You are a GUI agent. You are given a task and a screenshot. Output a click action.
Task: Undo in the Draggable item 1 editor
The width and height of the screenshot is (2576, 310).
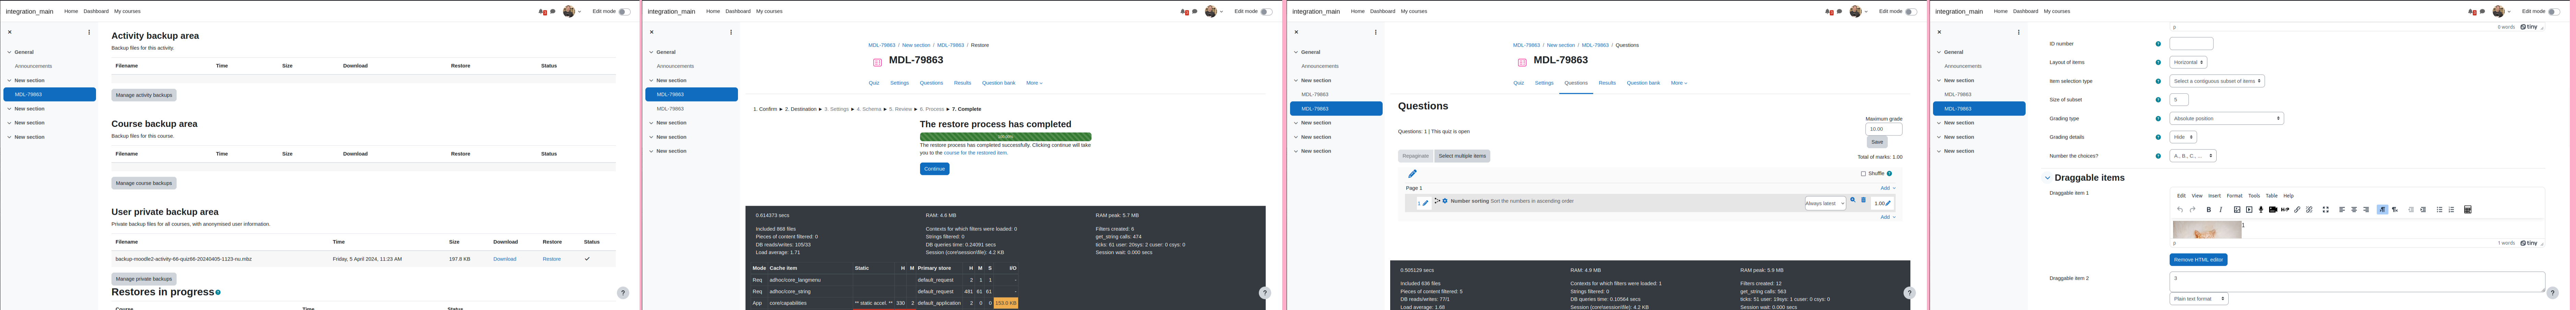click(2180, 210)
